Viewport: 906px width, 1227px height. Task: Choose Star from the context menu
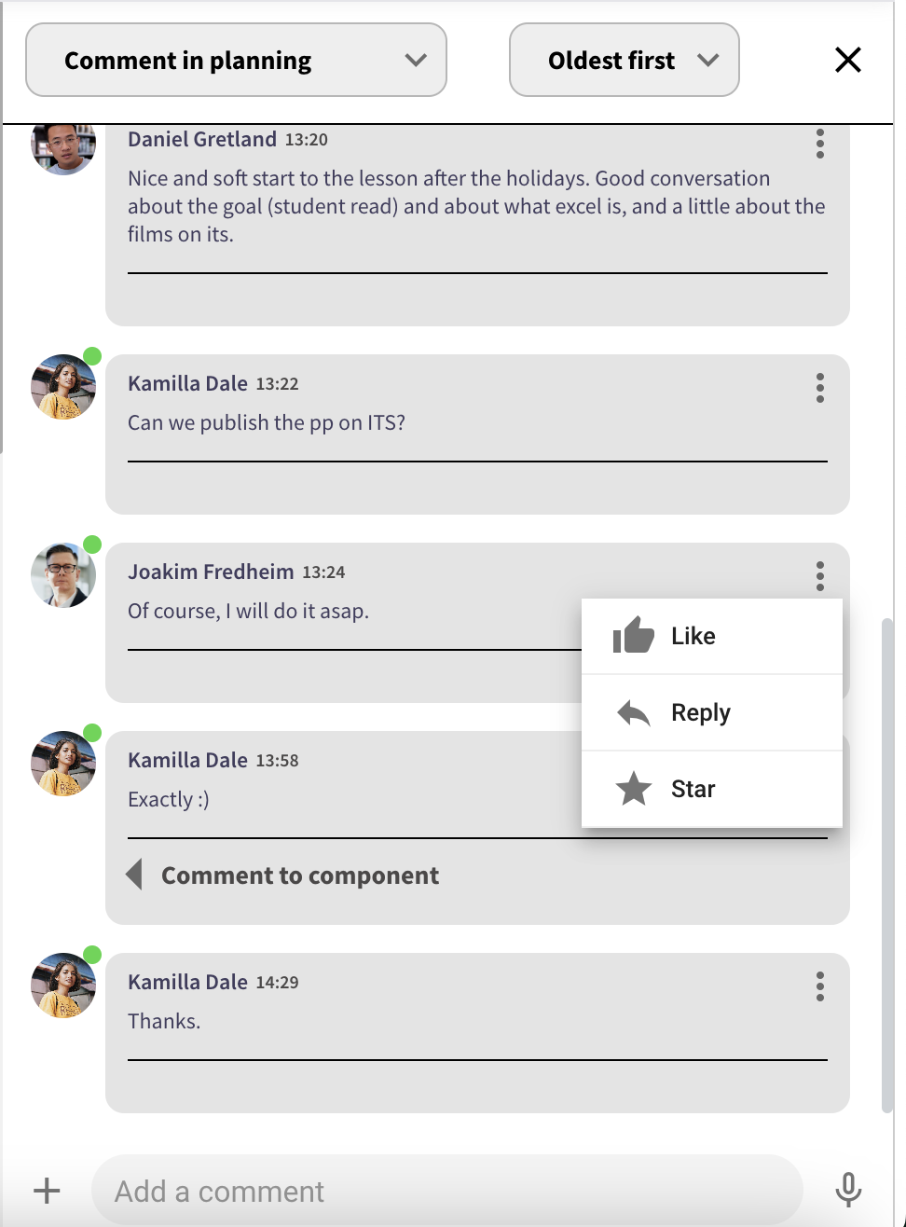point(693,789)
